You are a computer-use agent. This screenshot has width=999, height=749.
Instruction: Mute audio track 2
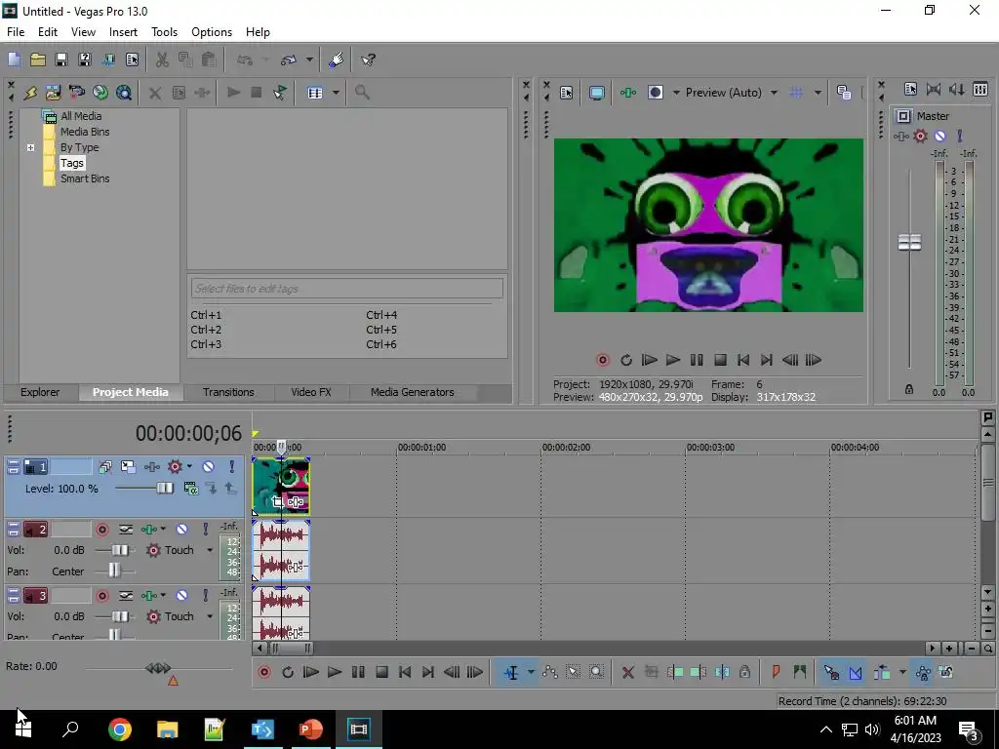[x=181, y=530]
